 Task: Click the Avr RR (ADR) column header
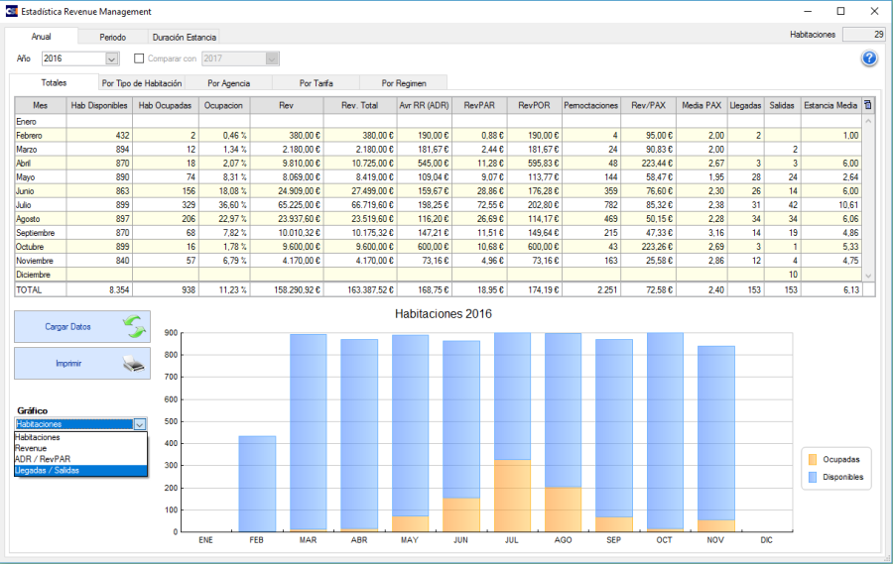pyautogui.click(x=425, y=105)
